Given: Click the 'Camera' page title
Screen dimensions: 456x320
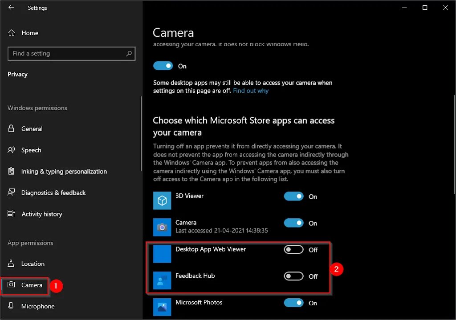Looking at the screenshot, I should (x=173, y=32).
